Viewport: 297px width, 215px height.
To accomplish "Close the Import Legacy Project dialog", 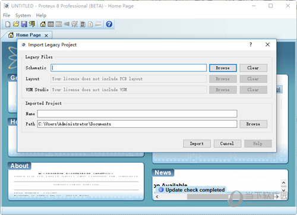I will (x=267, y=45).
